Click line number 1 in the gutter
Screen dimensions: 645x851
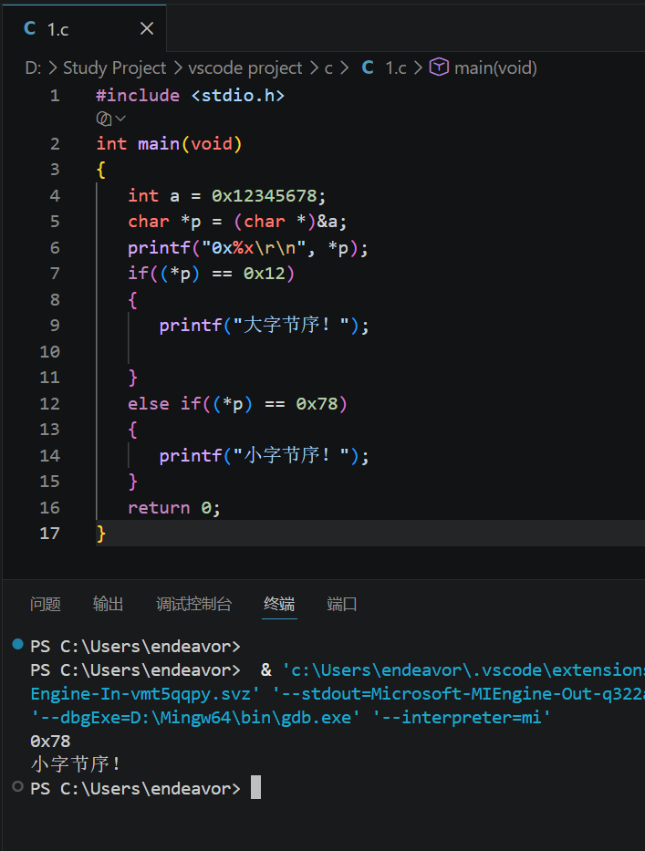click(55, 96)
